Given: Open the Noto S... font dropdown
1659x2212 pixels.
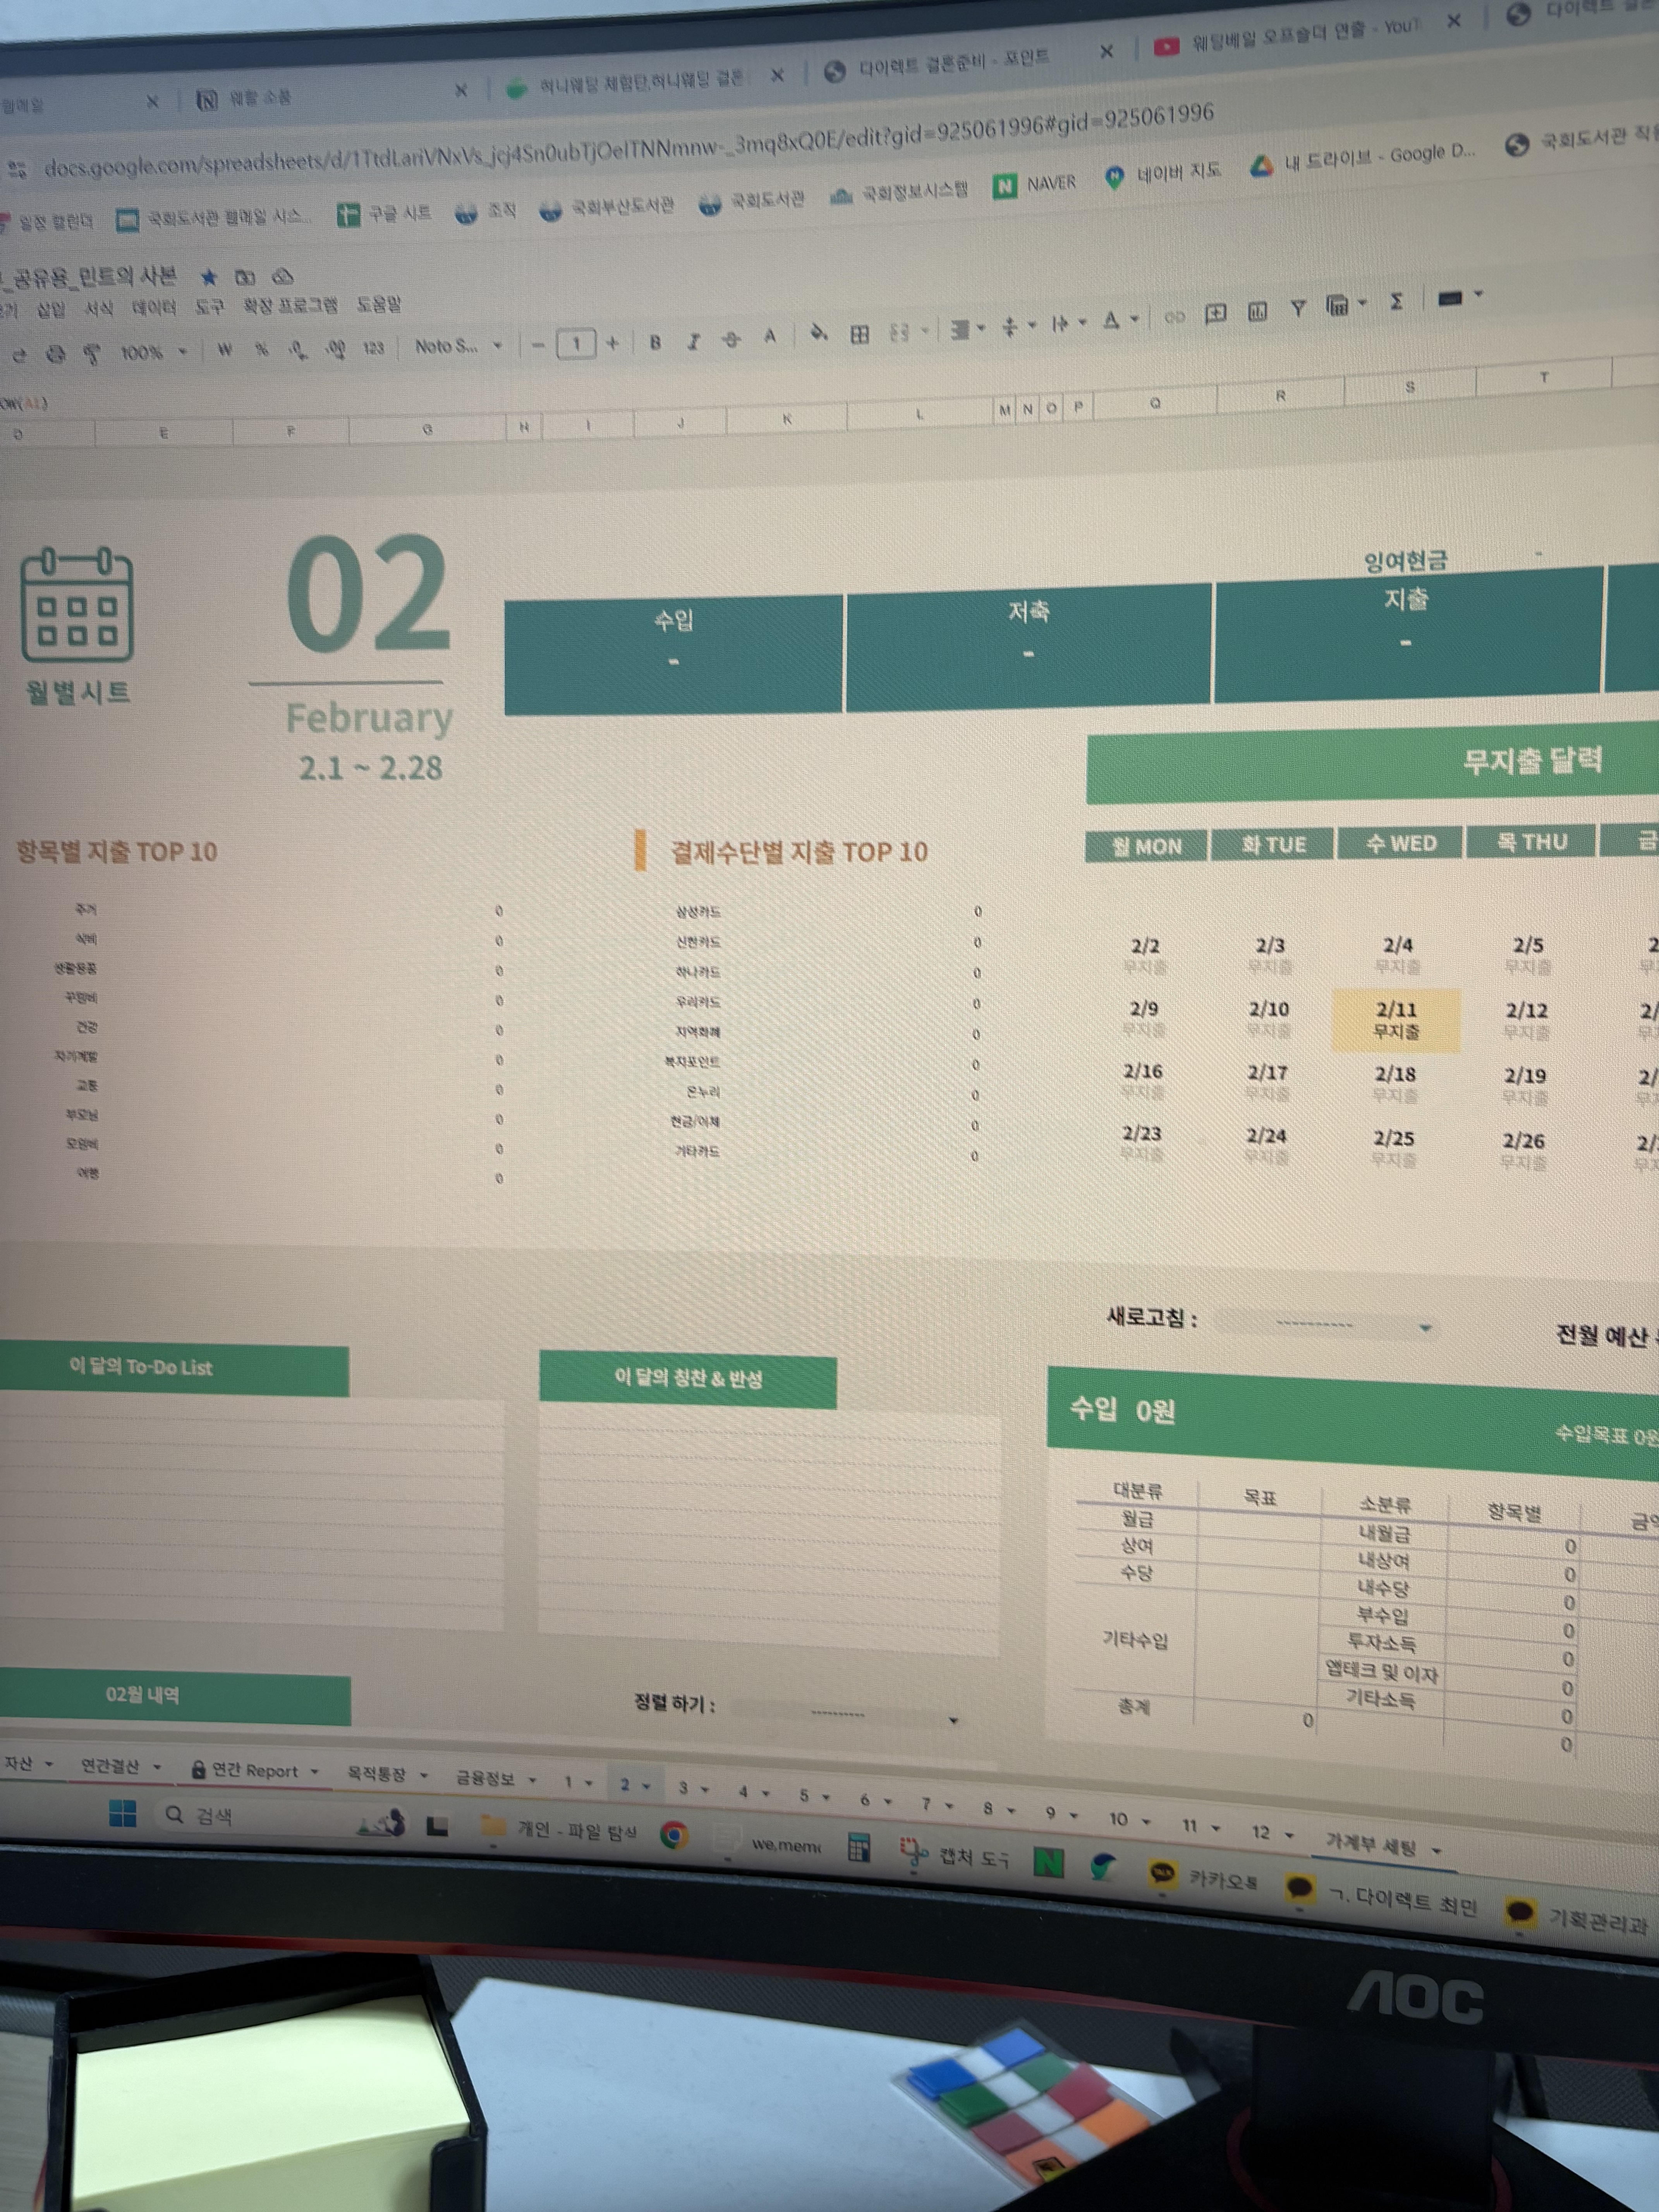Looking at the screenshot, I should [x=458, y=346].
